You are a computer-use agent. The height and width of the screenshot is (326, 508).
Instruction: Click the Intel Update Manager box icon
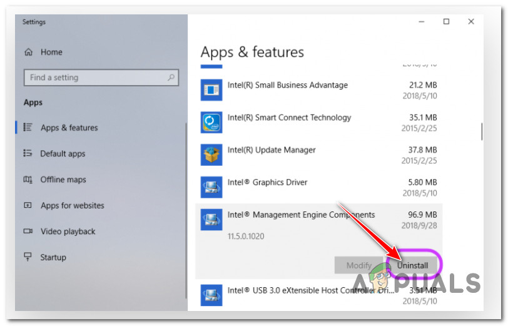pos(211,155)
